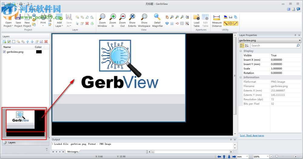Toggle categorized view in Layer Properties

point(242,46)
